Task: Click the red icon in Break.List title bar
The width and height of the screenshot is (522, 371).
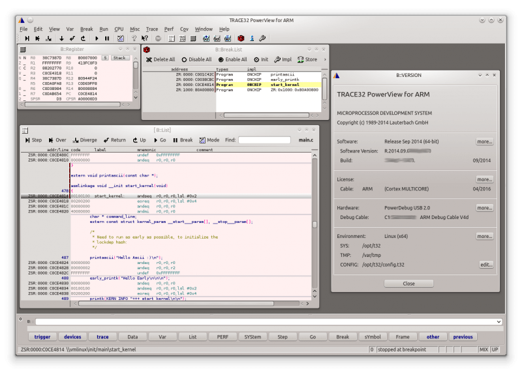Action: click(x=146, y=50)
